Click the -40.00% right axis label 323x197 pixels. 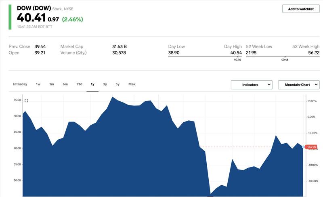point(313,181)
